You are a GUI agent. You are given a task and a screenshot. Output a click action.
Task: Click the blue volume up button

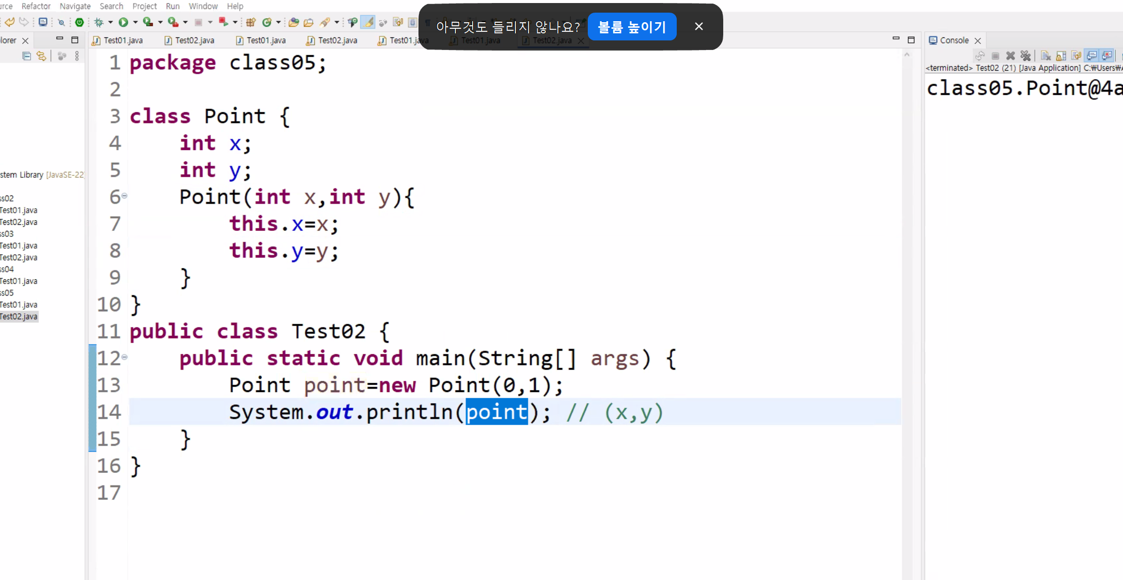click(632, 27)
